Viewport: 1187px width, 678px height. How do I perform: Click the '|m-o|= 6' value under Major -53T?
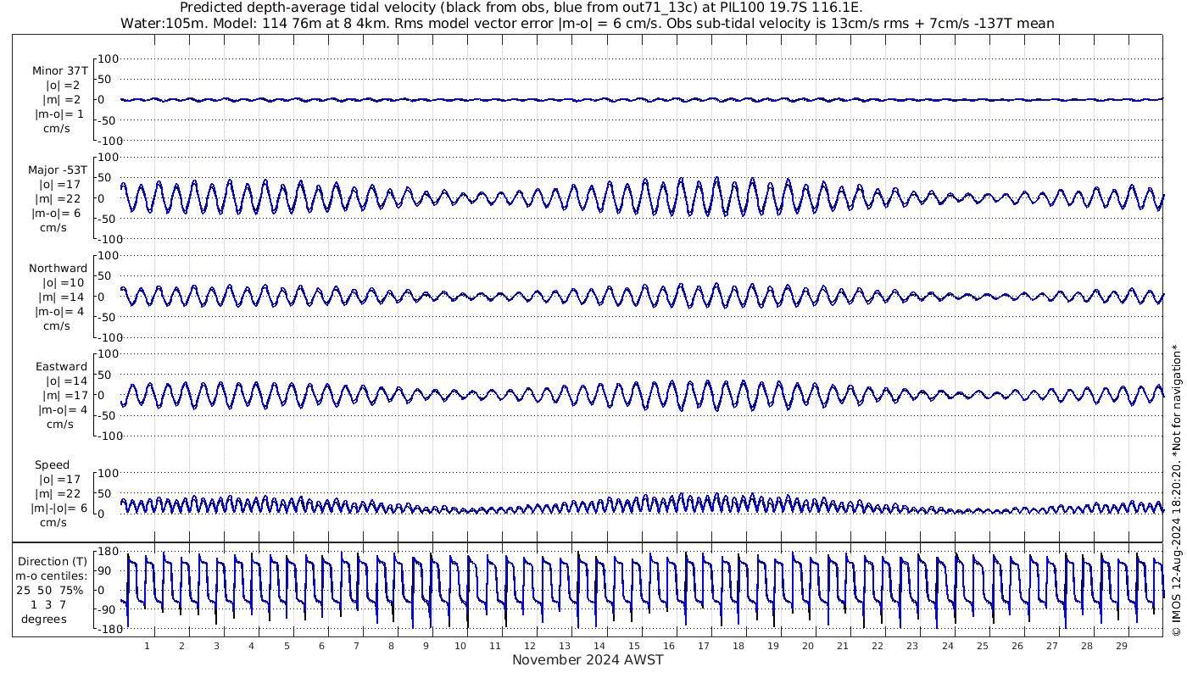tap(58, 214)
